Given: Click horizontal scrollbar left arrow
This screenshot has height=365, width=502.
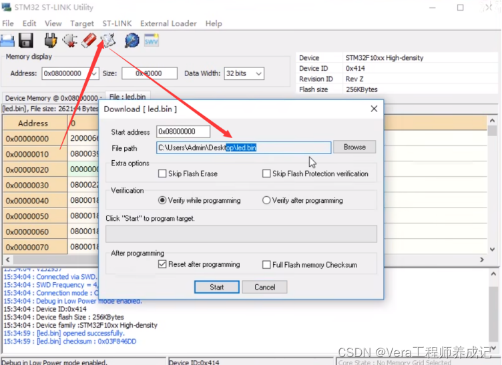Looking at the screenshot, I should click(x=8, y=260).
